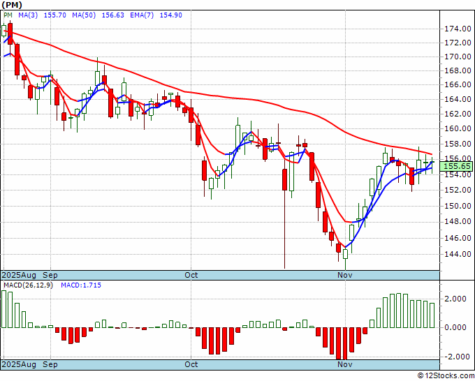This screenshot has width=475, height=381.
Task: Click the MACD:1.715 value readout
Action: click(81, 285)
